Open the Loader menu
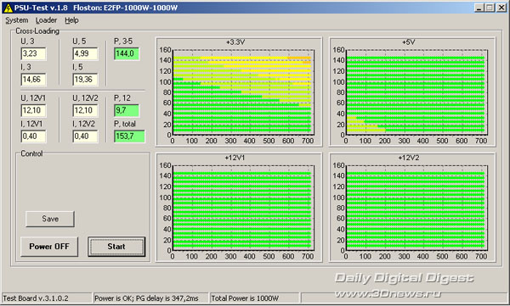 (46, 20)
